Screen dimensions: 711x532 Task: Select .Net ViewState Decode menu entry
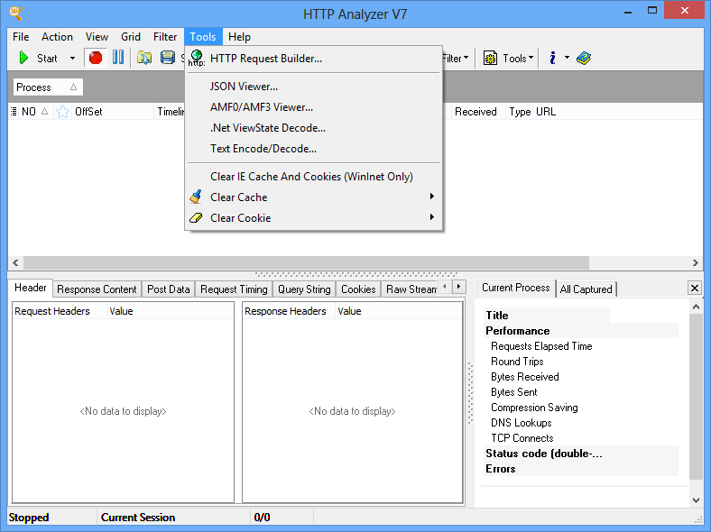pyautogui.click(x=313, y=128)
